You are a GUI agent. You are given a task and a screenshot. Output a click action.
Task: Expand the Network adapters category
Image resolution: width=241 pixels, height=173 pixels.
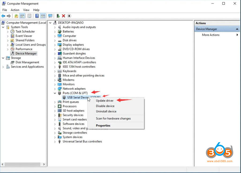click(55, 89)
